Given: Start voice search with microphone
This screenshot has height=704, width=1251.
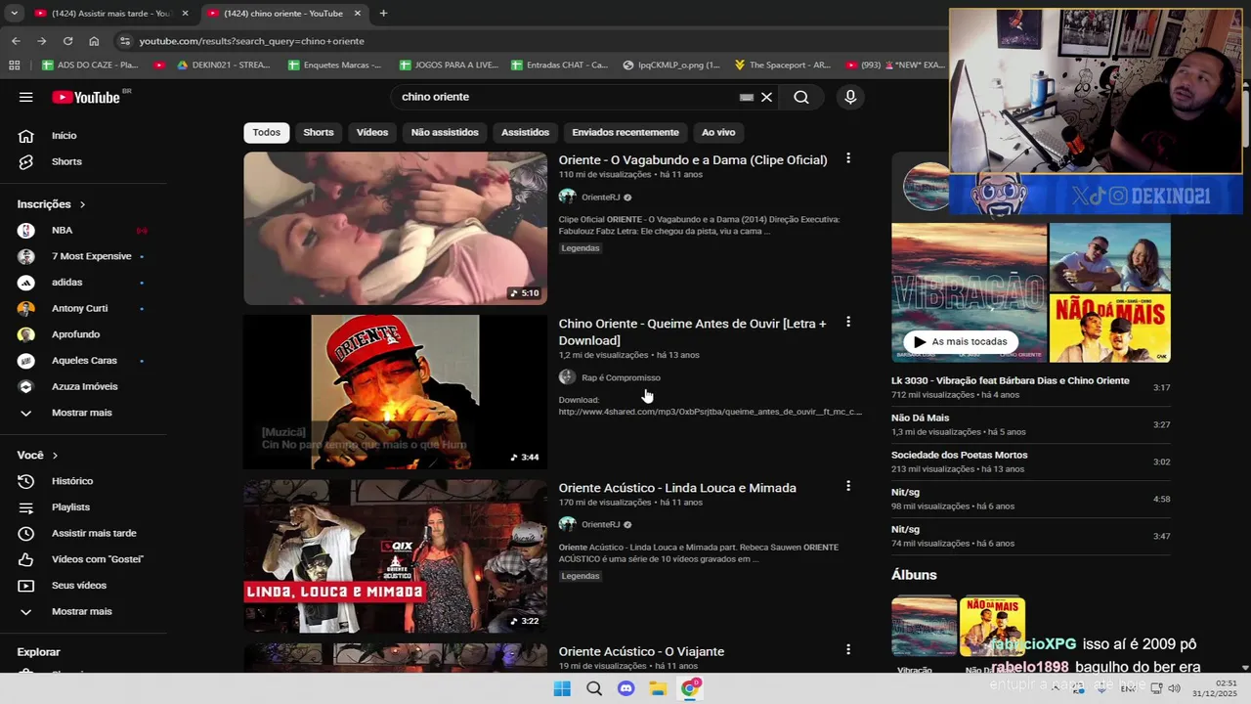Looking at the screenshot, I should click(x=850, y=97).
